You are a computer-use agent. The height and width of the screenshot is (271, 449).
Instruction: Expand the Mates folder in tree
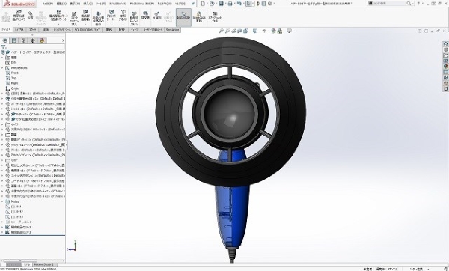(x=2, y=201)
